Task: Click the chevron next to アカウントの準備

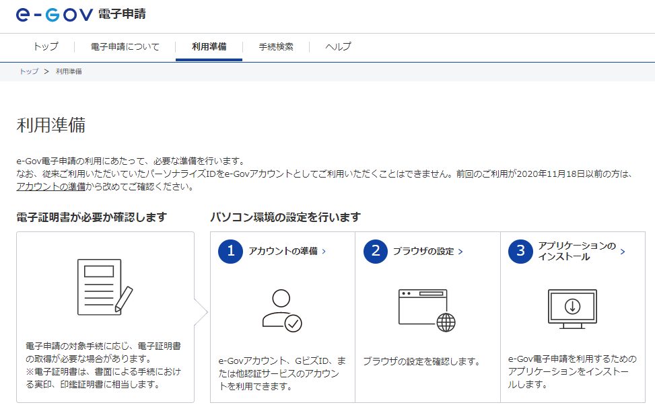Action: coord(324,251)
